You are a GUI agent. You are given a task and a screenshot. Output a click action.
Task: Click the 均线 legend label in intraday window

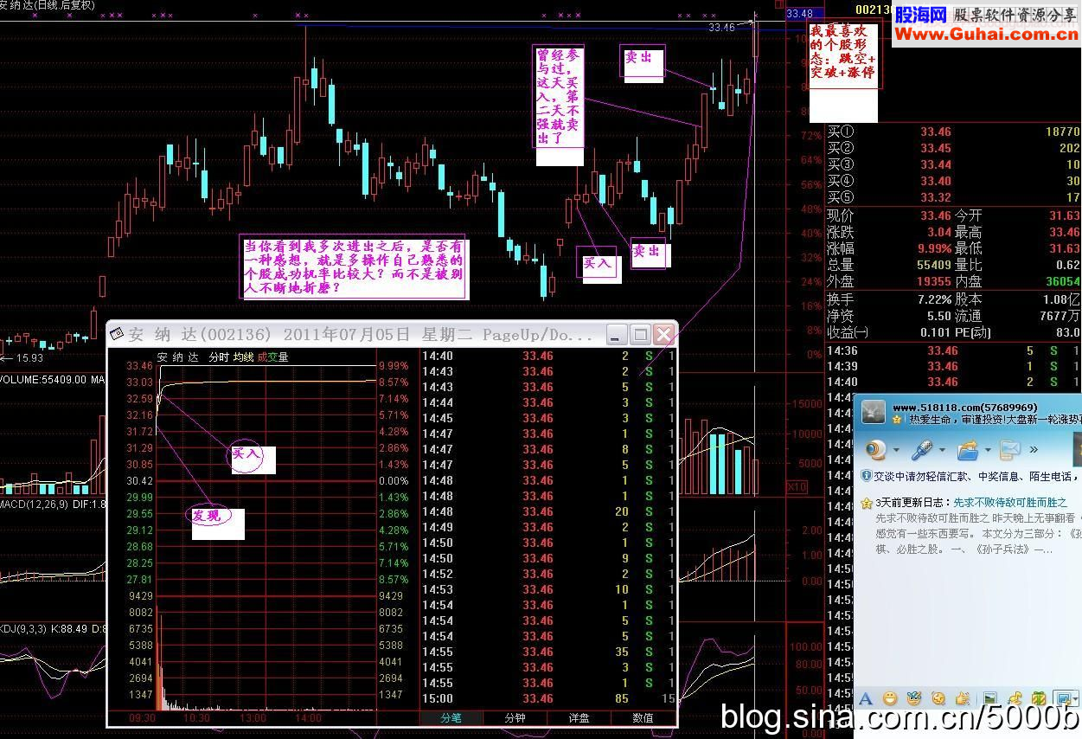click(x=244, y=357)
